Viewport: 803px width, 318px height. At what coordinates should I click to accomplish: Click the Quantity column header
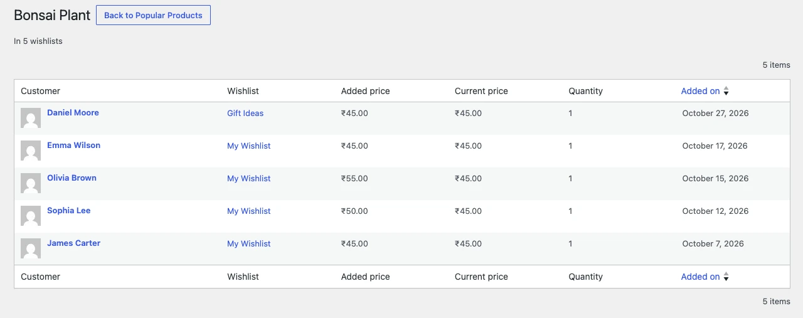point(585,91)
